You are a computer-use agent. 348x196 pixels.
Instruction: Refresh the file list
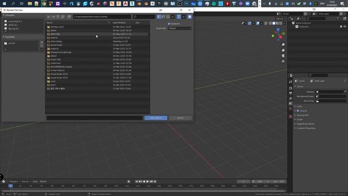coord(63,17)
